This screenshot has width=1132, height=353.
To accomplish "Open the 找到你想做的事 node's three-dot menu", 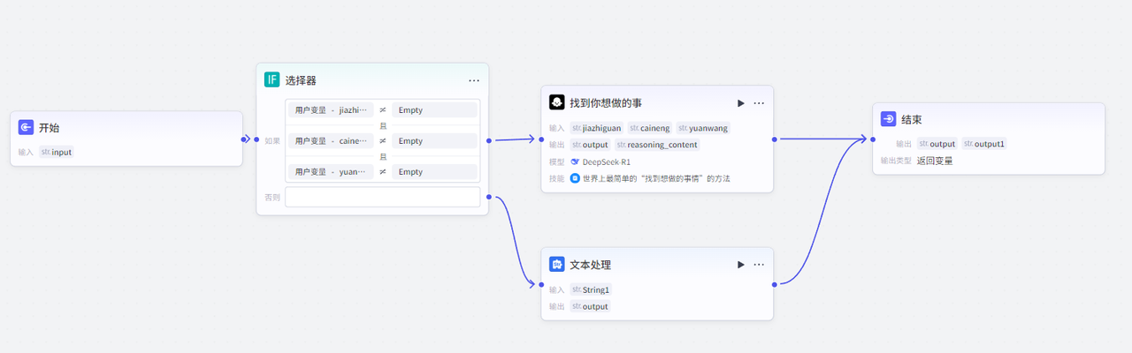I will (x=759, y=103).
